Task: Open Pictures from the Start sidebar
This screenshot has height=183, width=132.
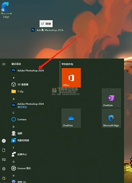Action: [x=4, y=160]
